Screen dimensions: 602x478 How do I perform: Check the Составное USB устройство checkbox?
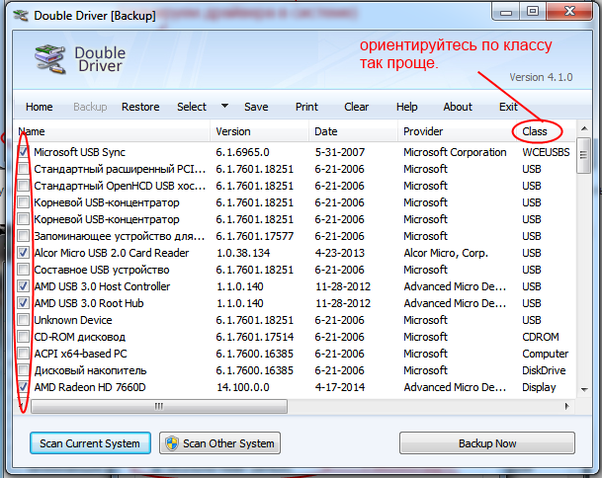click(24, 270)
